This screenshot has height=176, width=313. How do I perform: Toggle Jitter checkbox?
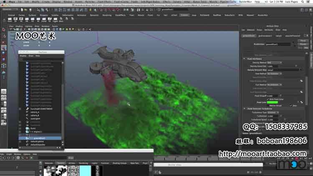[x=291, y=106]
